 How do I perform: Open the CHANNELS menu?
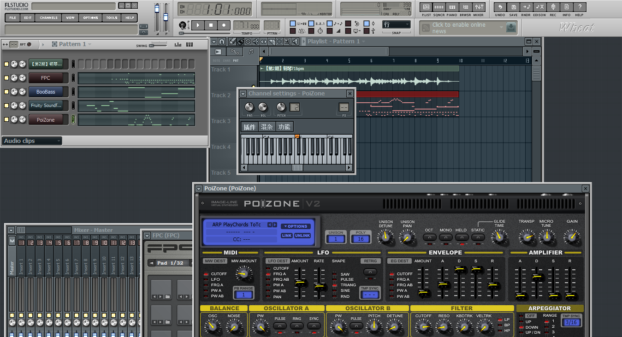point(49,18)
